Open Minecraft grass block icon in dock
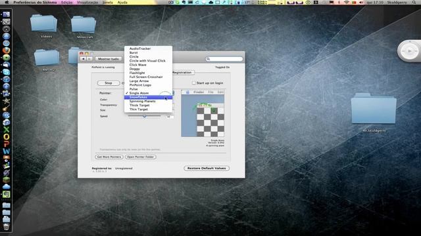 click(x=6, y=180)
